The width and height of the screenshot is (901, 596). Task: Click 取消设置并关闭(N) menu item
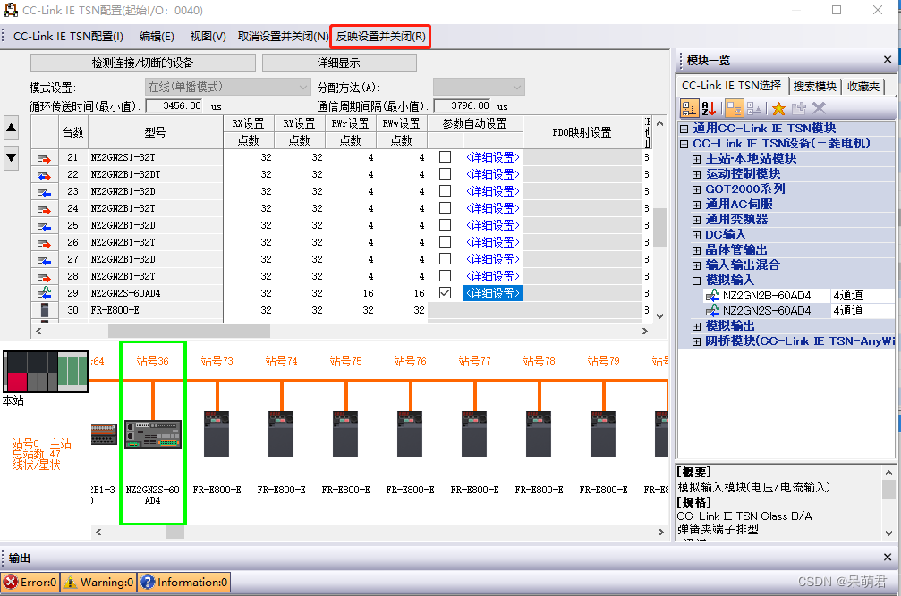click(283, 36)
